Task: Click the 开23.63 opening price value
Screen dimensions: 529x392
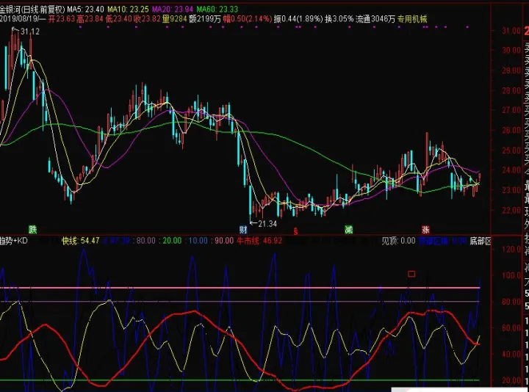Action: (62, 19)
